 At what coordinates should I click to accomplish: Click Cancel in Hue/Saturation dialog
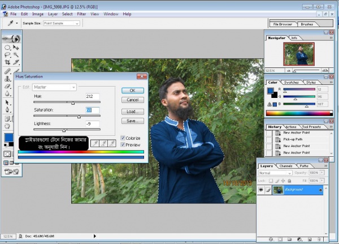133,100
